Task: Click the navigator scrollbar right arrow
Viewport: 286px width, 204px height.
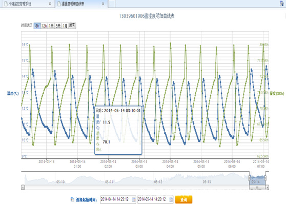Action: click(x=267, y=188)
